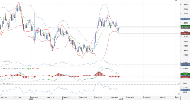
Task: Click the blue 1.53813 upper band price tag
Action: tap(185, 19)
